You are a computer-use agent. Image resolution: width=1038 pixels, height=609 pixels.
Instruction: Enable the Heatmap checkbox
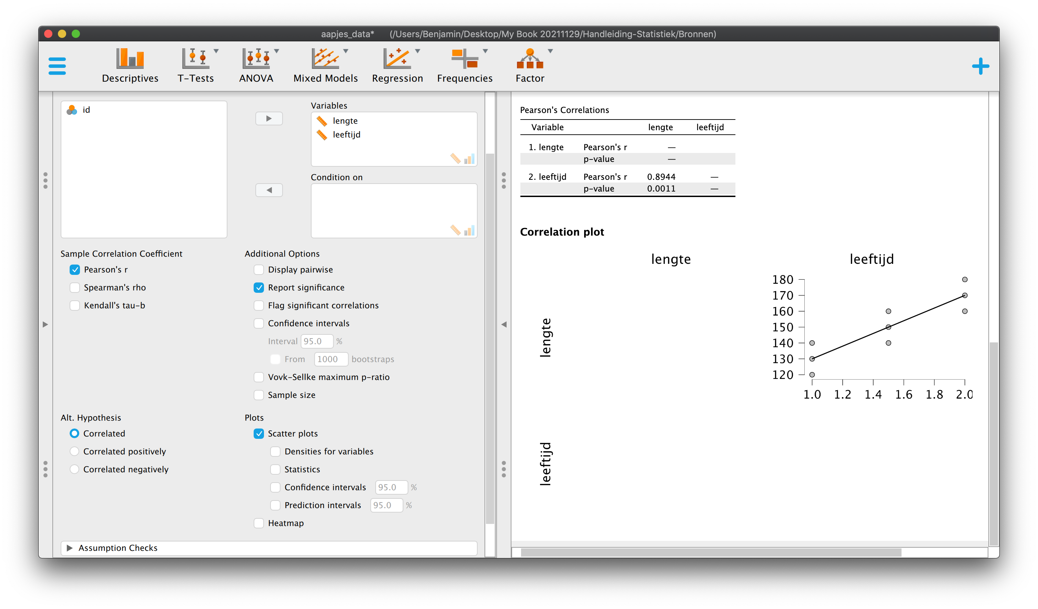click(259, 523)
